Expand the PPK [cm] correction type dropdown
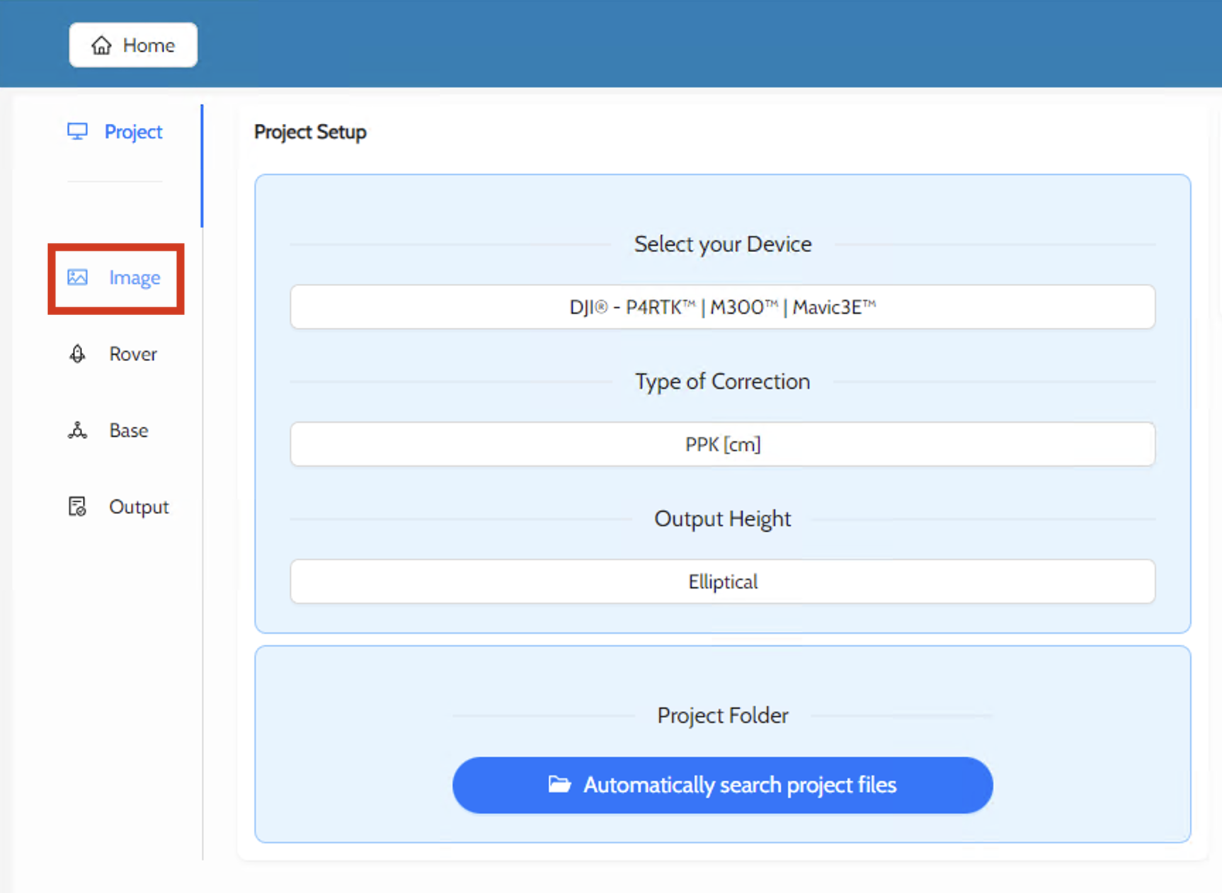1222x893 pixels. coord(722,445)
